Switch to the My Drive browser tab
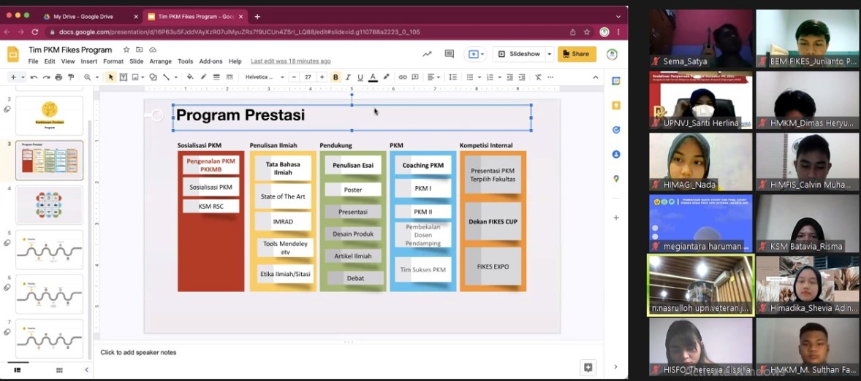Screen dimensions: 861x381 (88, 16)
